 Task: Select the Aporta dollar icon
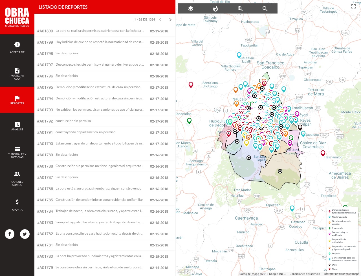point(17,202)
